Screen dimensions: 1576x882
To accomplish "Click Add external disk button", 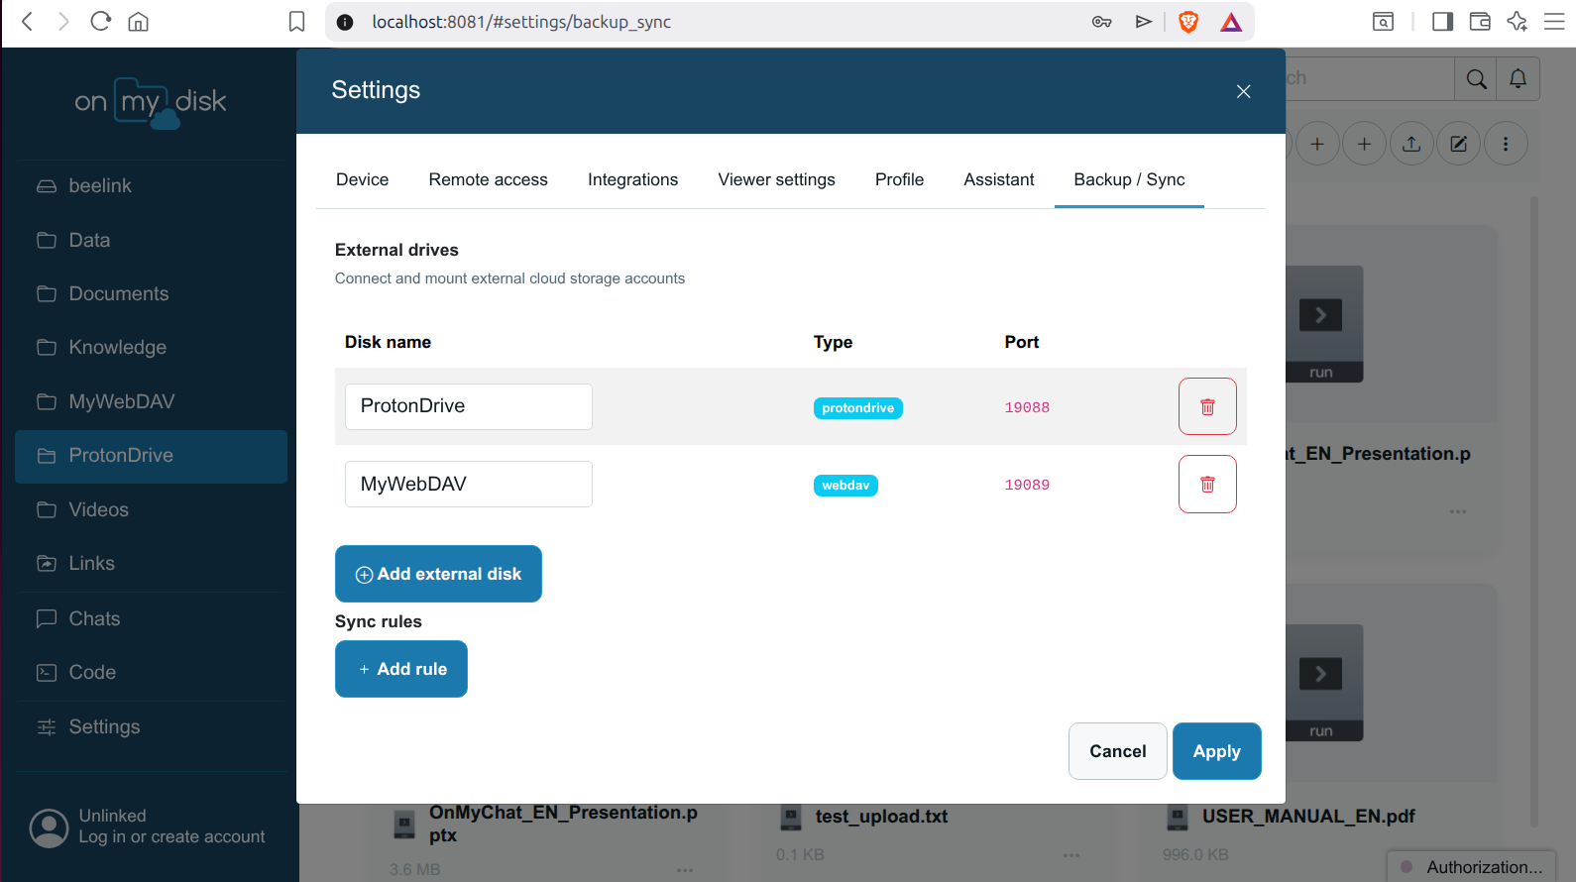I will tap(438, 574).
